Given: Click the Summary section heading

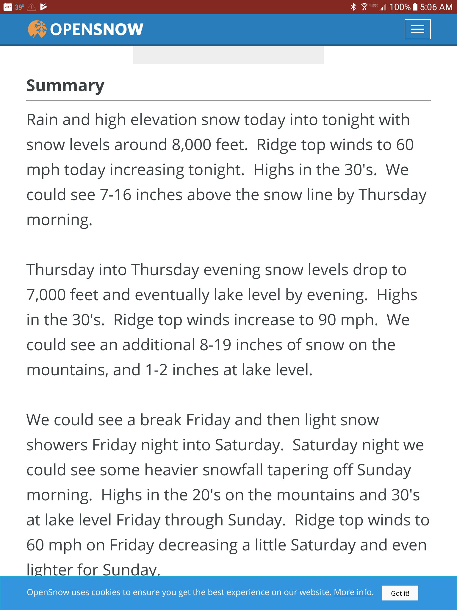Looking at the screenshot, I should point(65,85).
